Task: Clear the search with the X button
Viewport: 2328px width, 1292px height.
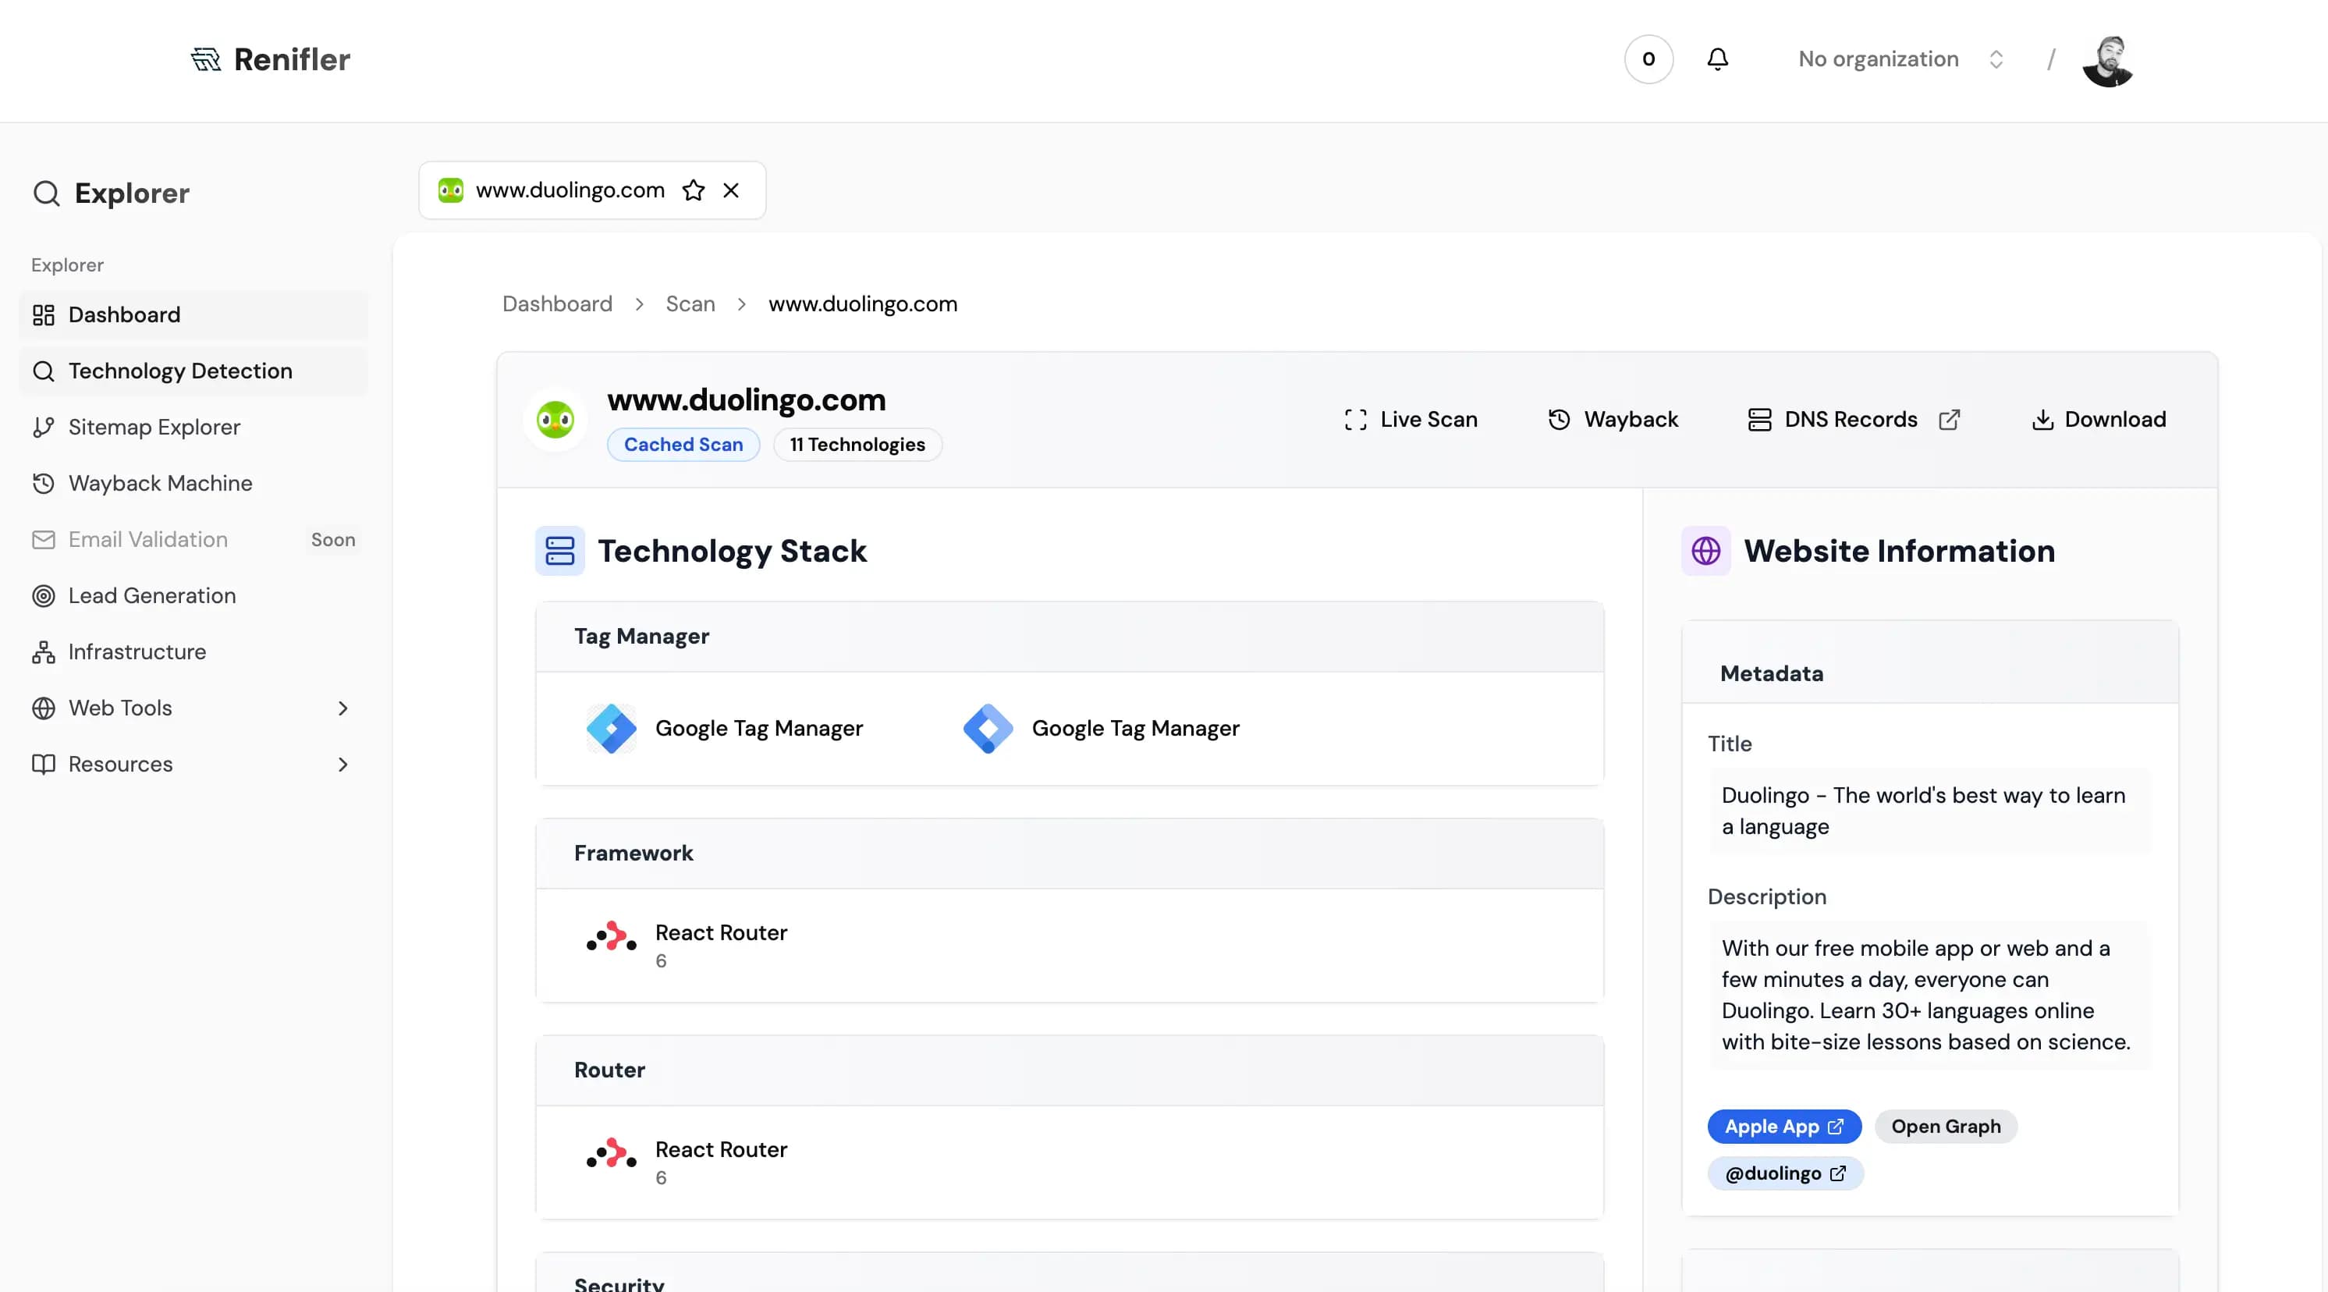Action: tap(732, 190)
